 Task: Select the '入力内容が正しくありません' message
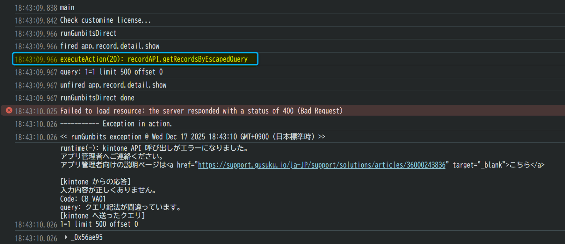pos(108,190)
